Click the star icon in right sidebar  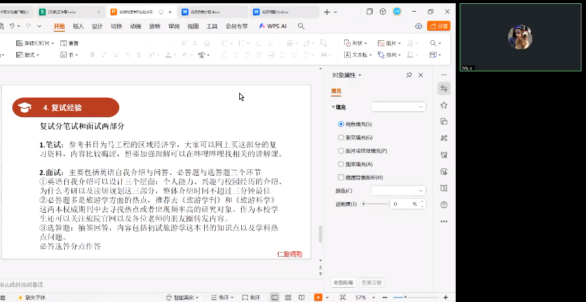[x=443, y=105]
